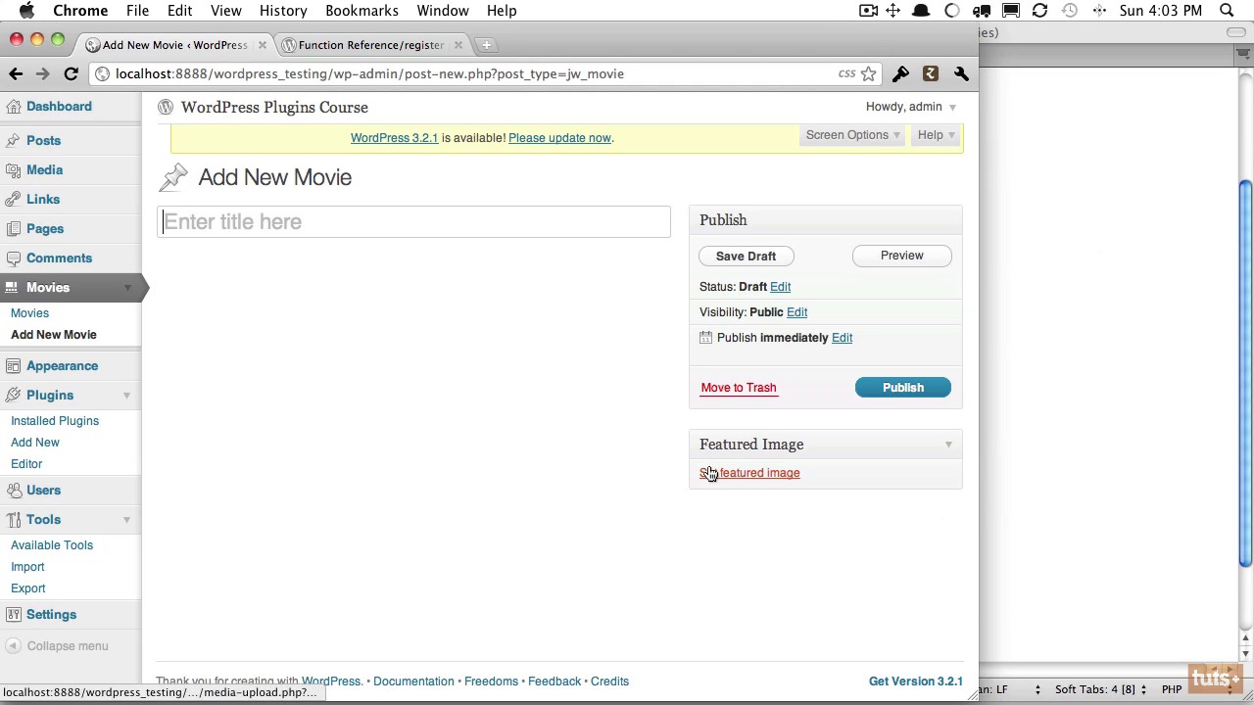Click Get Version 3.2.1 link

coord(915,681)
